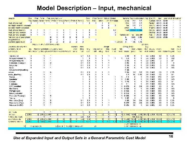This screenshot has width=189, height=141.
Task: Click the 'Analyzer magnet' component row
Action: (16, 61)
